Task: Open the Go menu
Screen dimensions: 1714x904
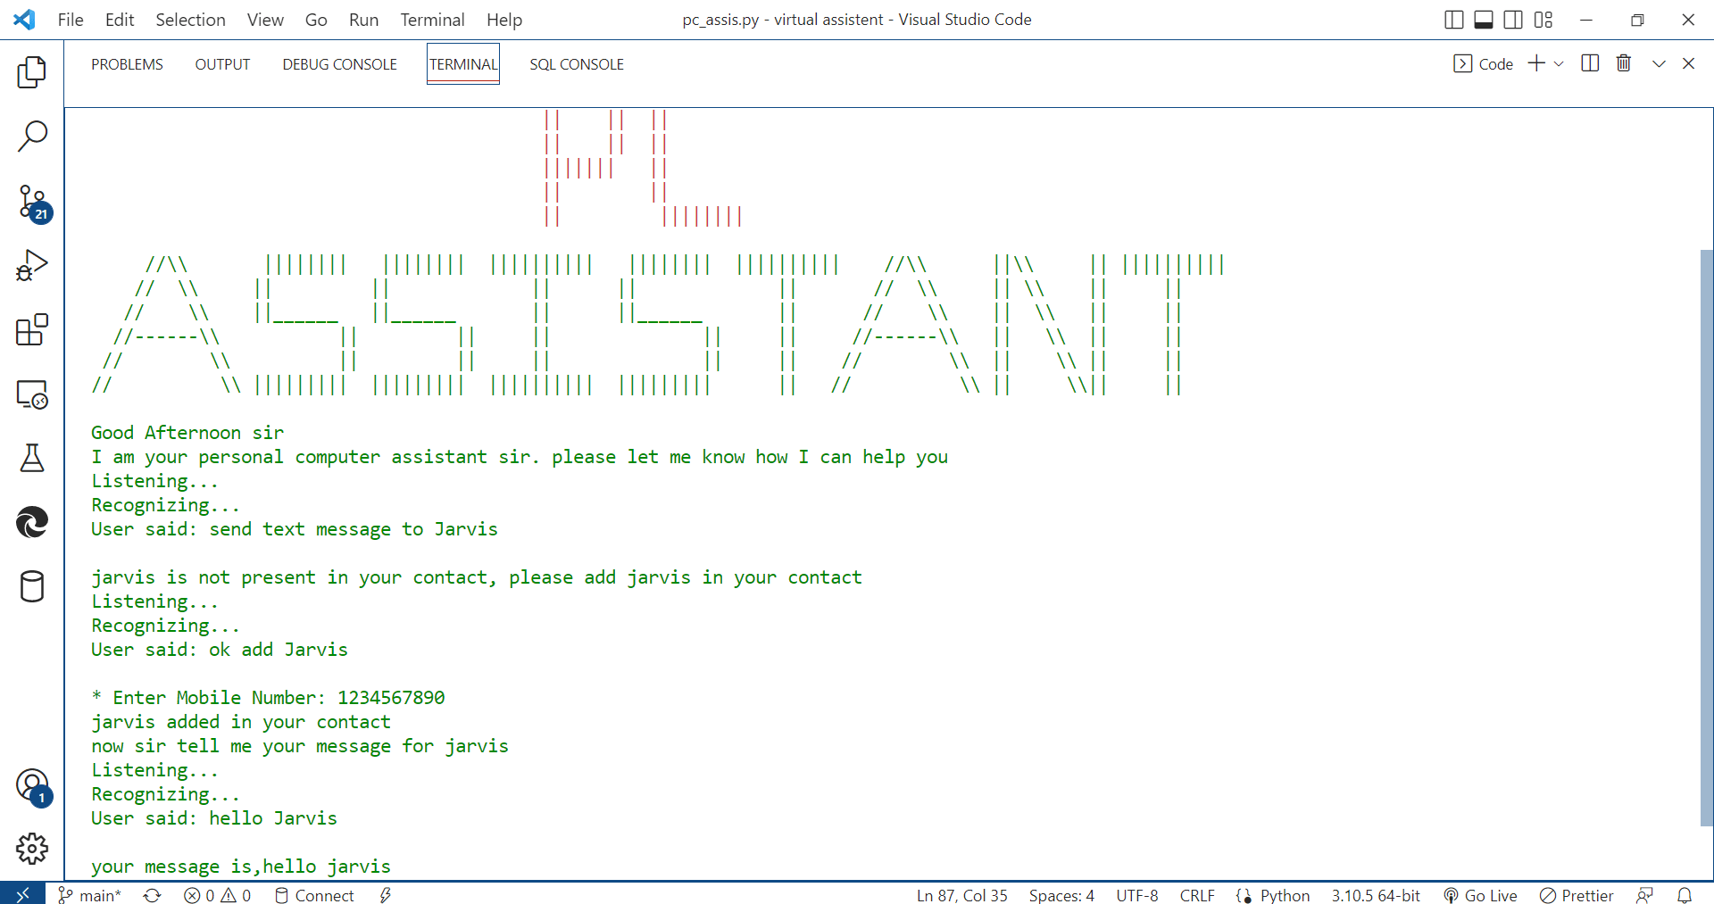Action: (x=316, y=20)
